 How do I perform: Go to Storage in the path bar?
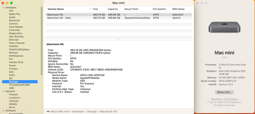click(x=92, y=111)
